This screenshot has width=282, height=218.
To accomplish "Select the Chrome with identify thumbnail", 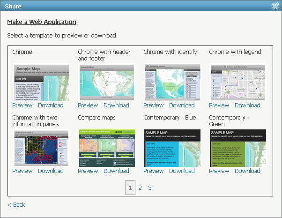I will click(173, 83).
